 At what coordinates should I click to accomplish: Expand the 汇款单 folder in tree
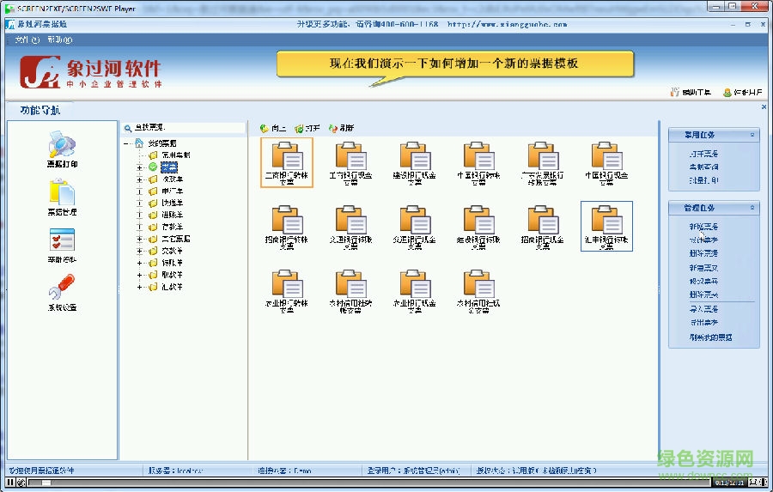pyautogui.click(x=140, y=287)
